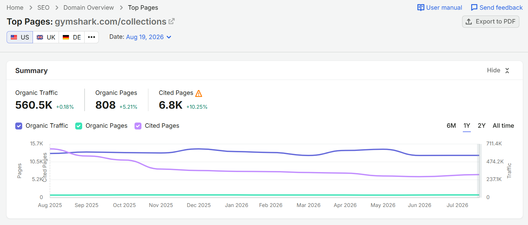Click the Dec 2025 axis label
528x225 pixels.
tap(199, 205)
